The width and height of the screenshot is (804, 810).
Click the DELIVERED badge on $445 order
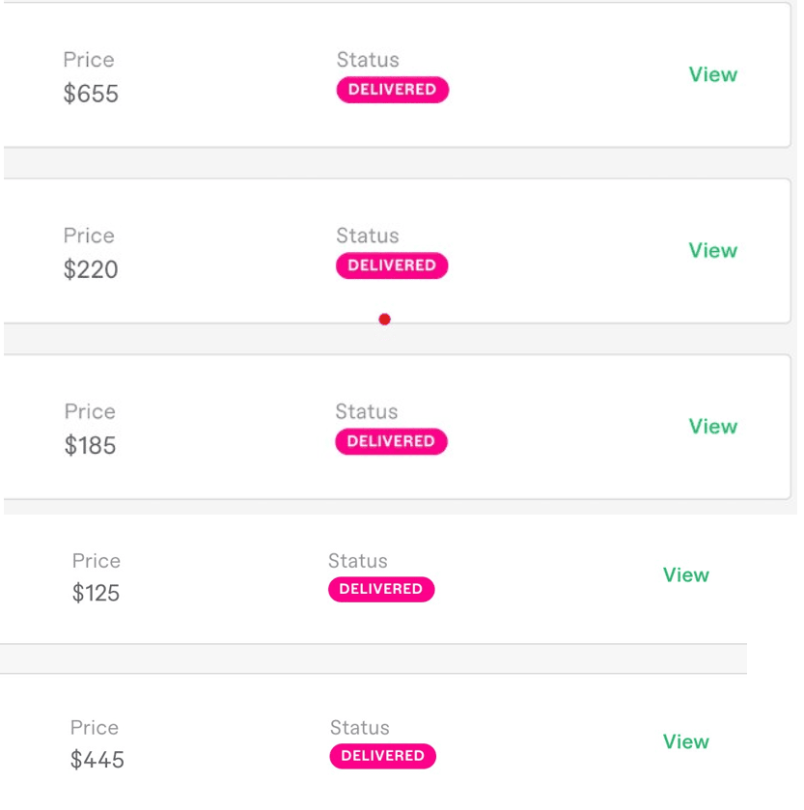click(382, 756)
